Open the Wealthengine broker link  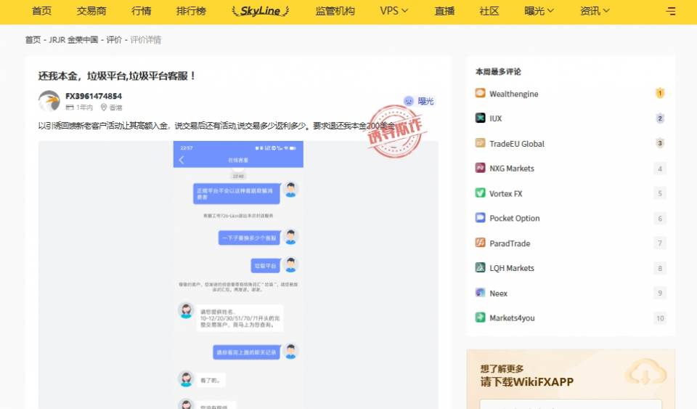[514, 94]
